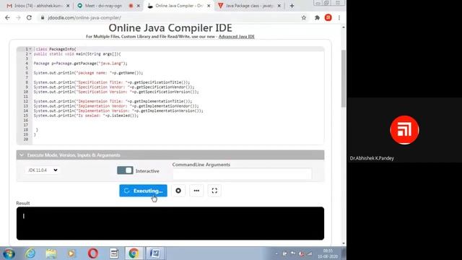Open Internet Explorer from taskbar
This screenshot has width=462, height=260.
click(30, 253)
